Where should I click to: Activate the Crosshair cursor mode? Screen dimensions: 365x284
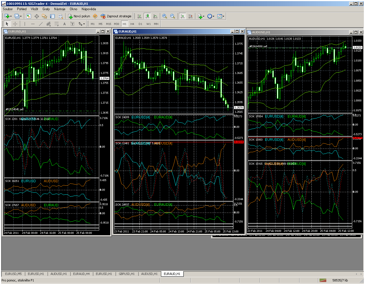pyautogui.click(x=15, y=24)
